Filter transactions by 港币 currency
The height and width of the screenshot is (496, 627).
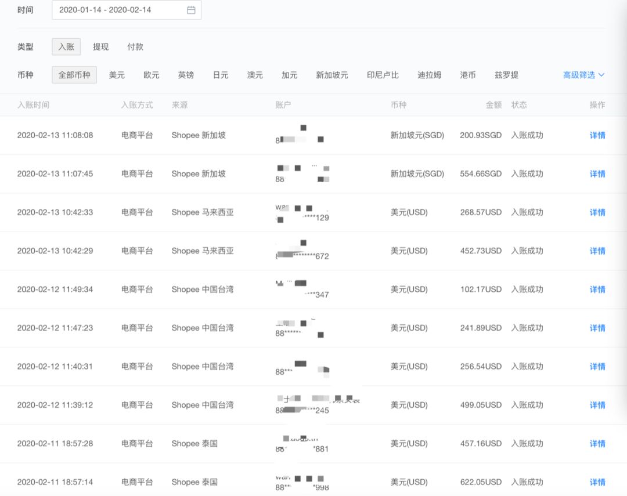[x=468, y=75]
